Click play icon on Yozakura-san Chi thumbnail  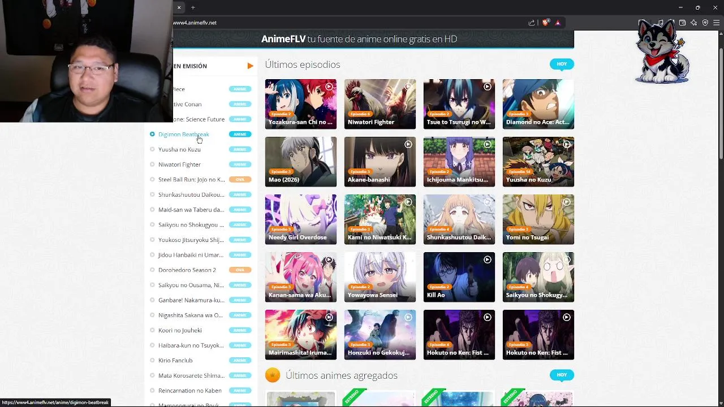click(x=329, y=86)
